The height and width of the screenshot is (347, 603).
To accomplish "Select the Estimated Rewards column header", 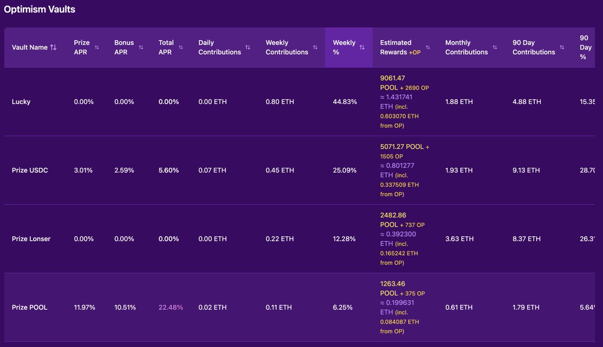I will (405, 48).
